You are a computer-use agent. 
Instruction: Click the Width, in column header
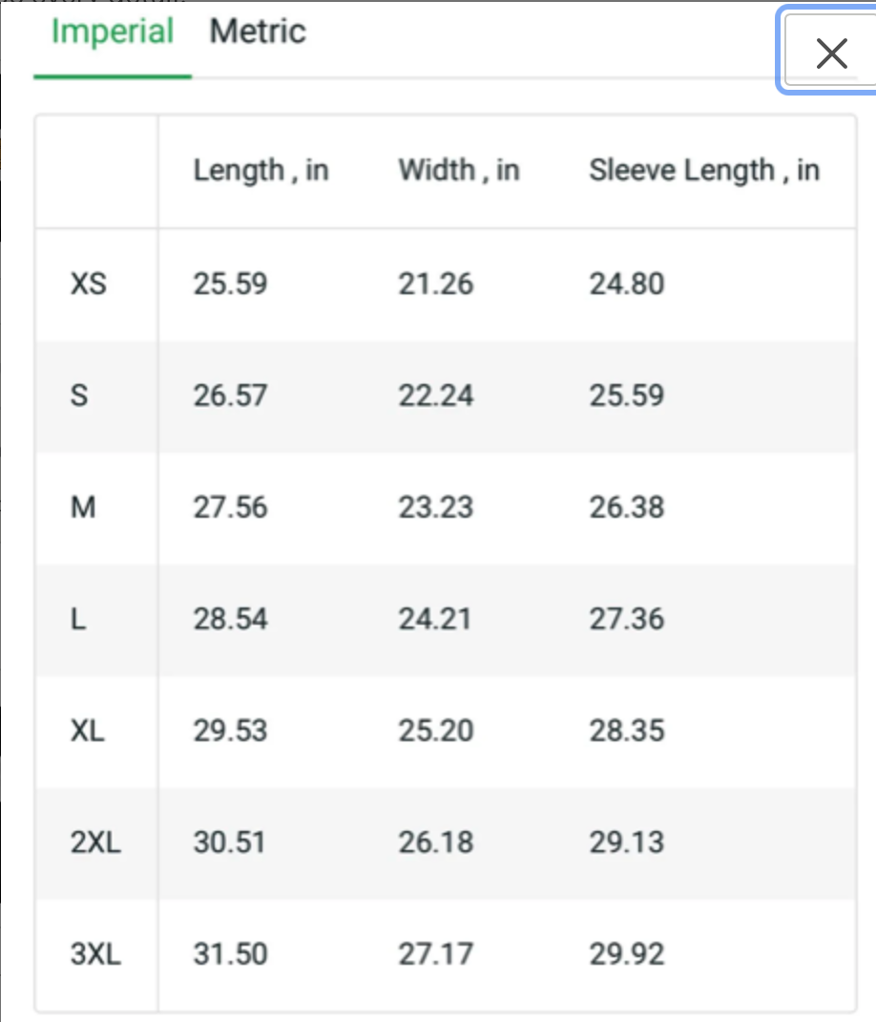459,171
